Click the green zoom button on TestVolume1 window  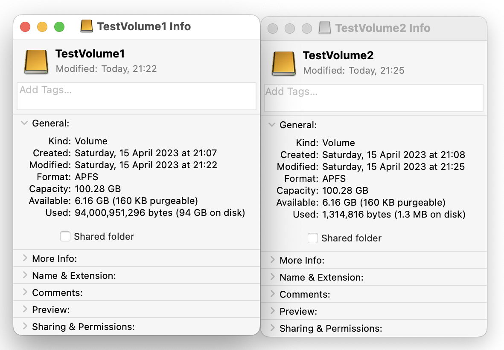pos(59,26)
